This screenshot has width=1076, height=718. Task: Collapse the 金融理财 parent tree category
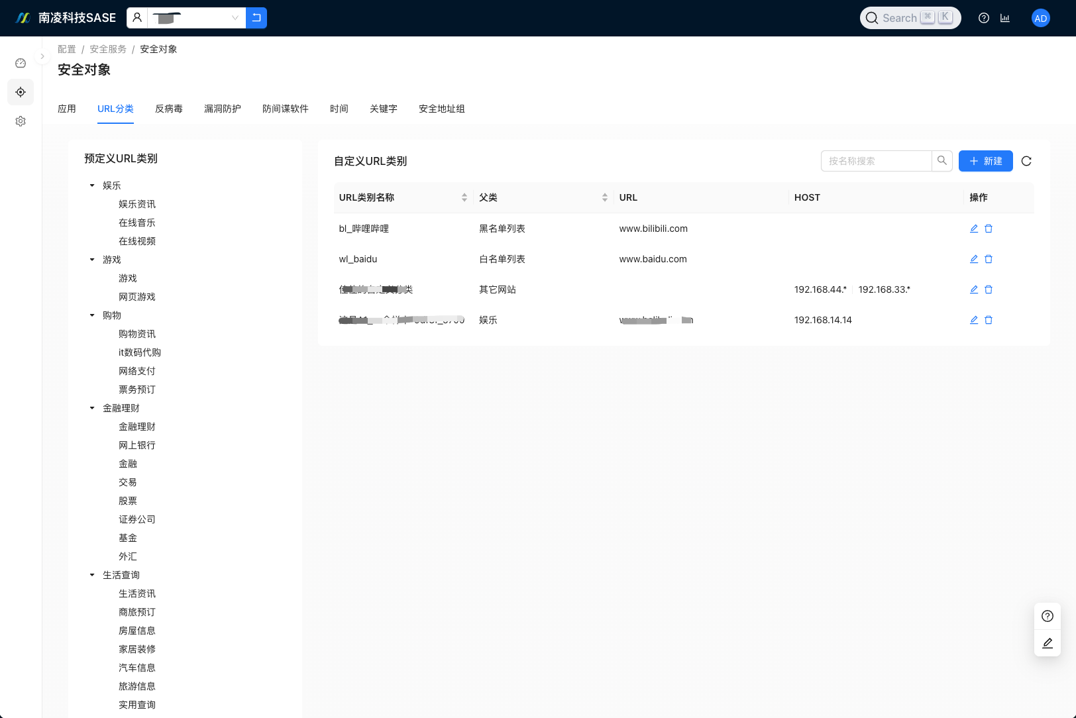click(x=92, y=408)
